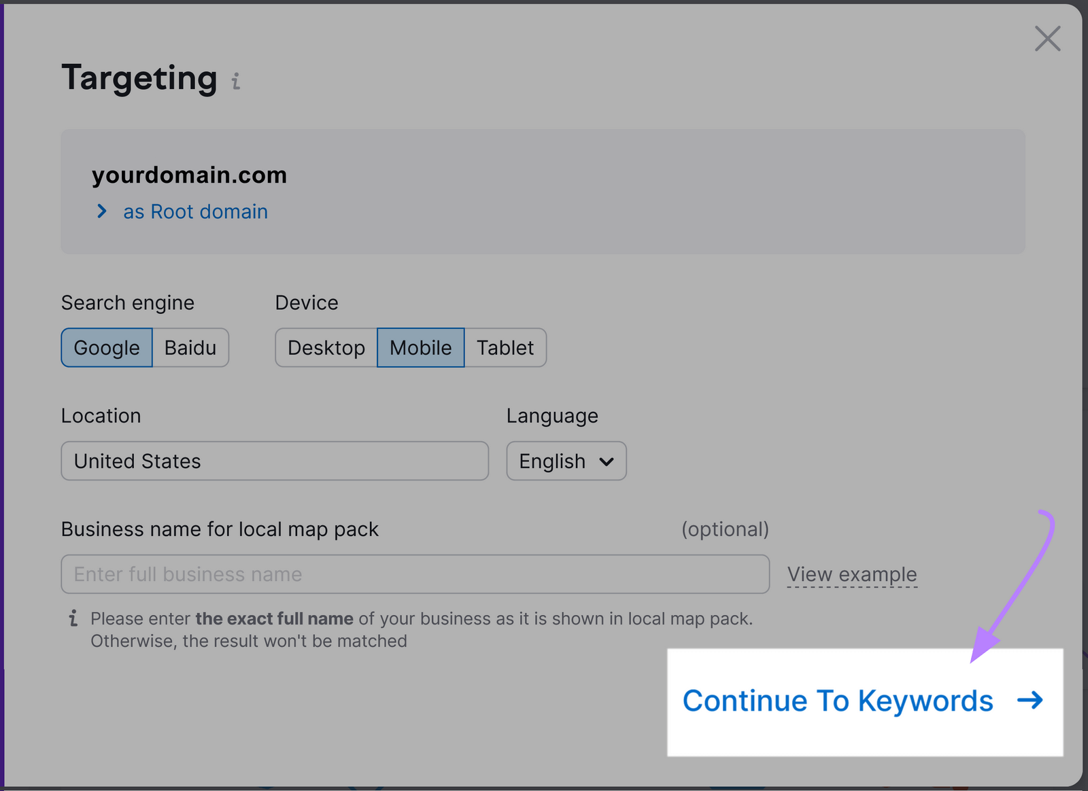Click the arrow on Continue To Keywords
The height and width of the screenshot is (791, 1088).
[1030, 701]
